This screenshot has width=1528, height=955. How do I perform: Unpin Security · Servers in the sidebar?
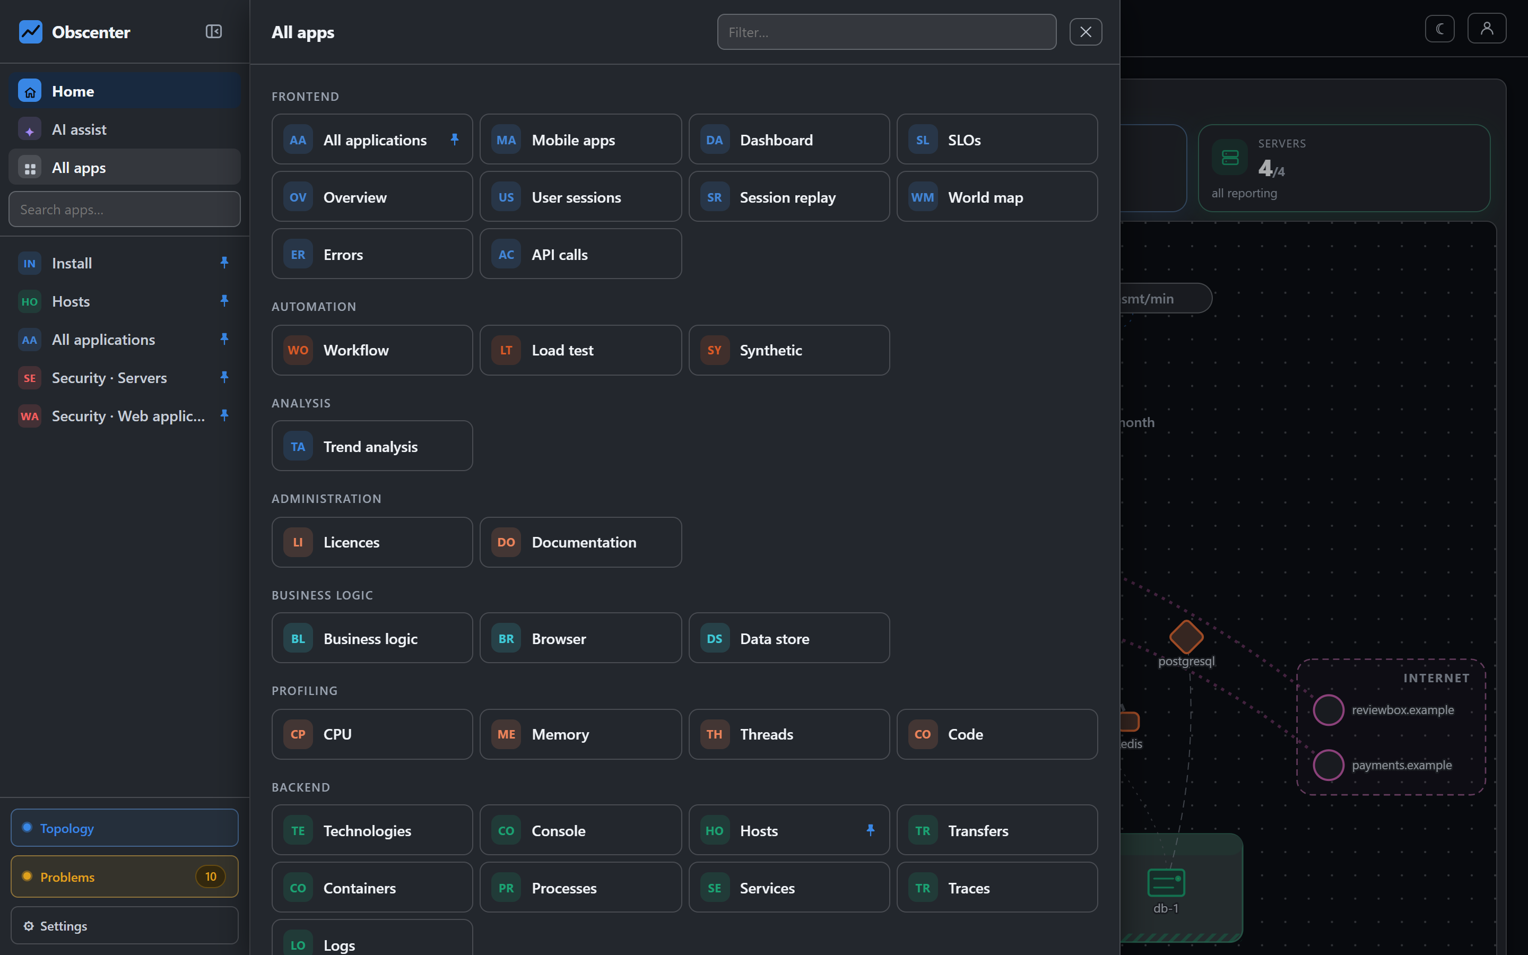(x=224, y=377)
